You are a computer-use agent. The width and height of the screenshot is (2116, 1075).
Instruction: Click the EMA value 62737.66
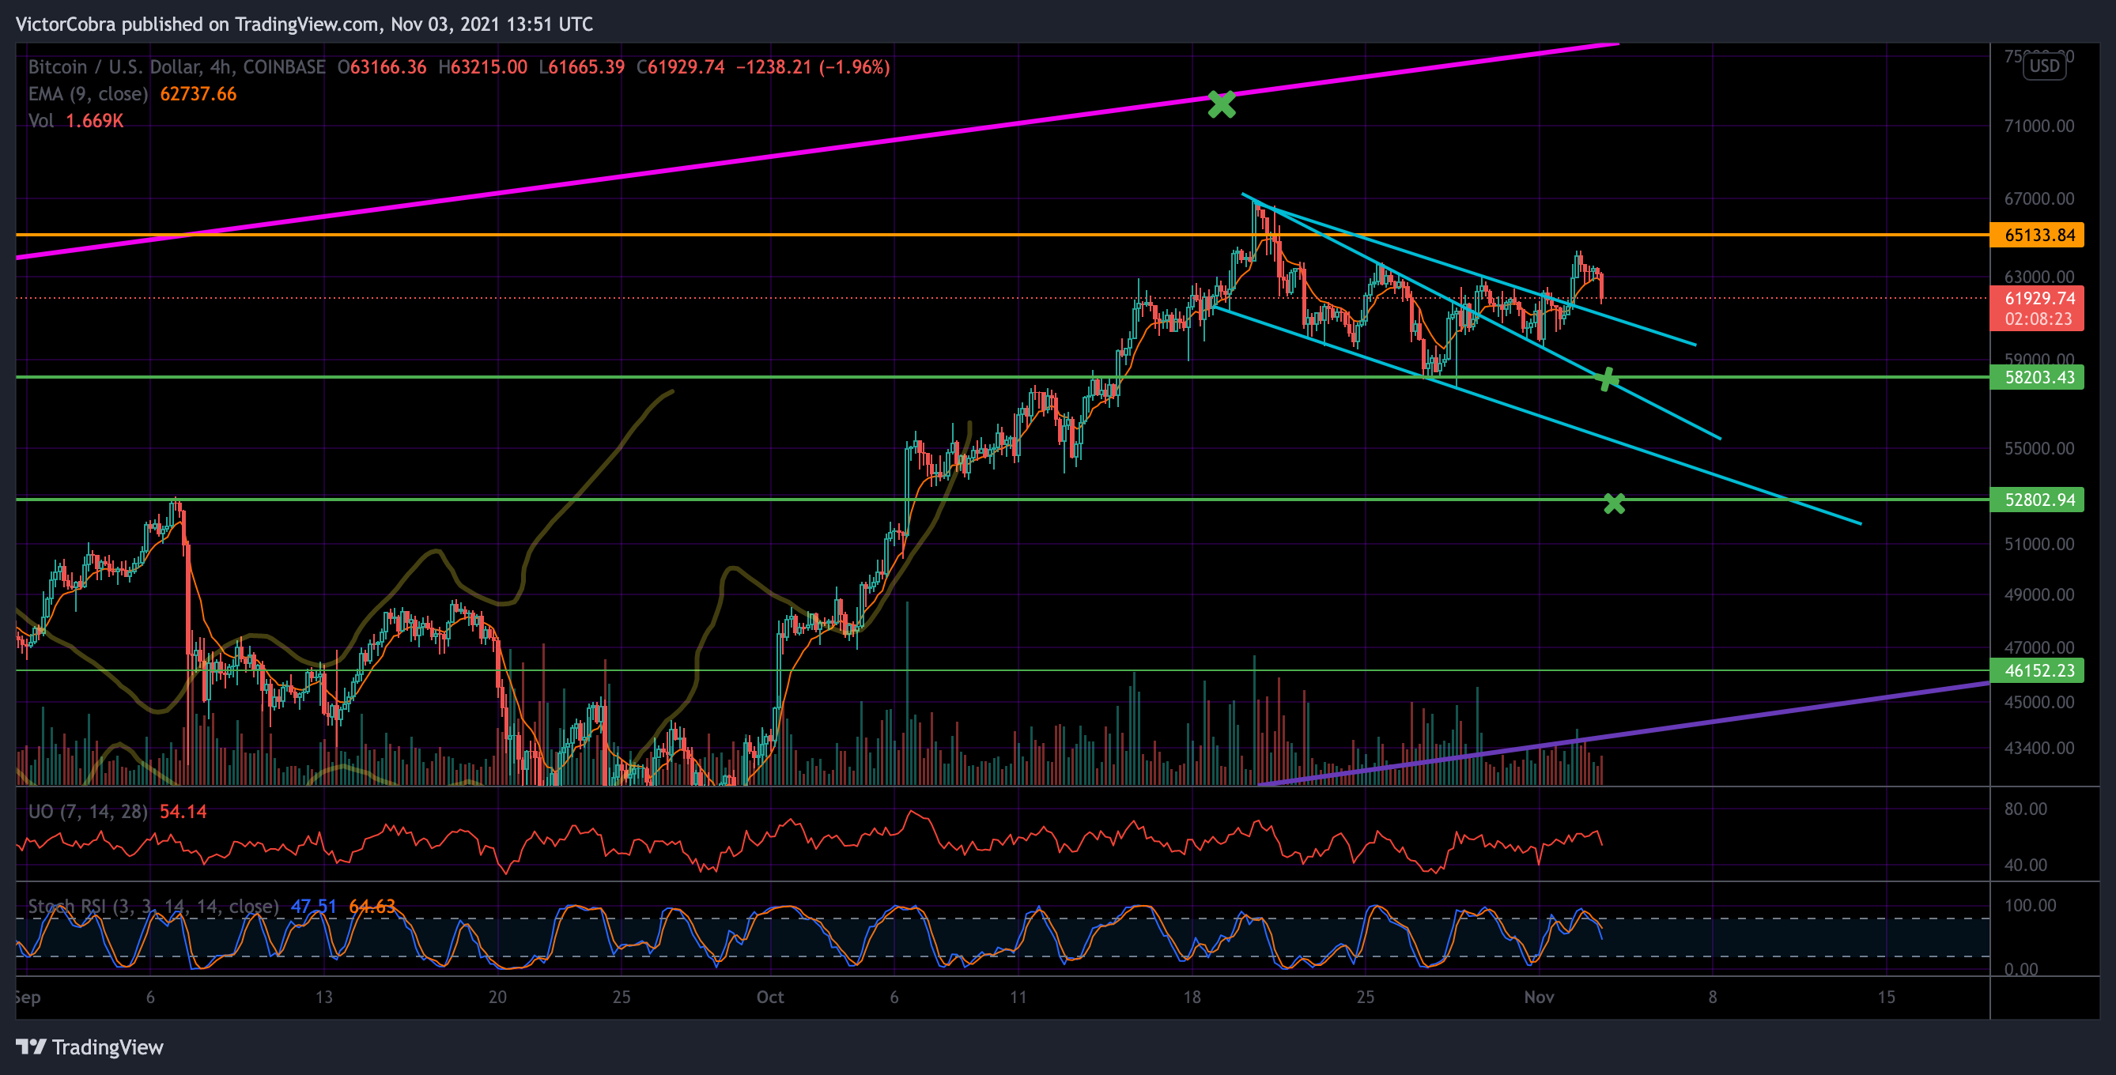(198, 93)
